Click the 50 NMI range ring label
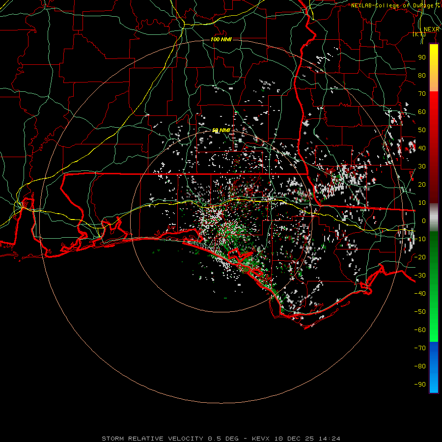 pos(221,130)
